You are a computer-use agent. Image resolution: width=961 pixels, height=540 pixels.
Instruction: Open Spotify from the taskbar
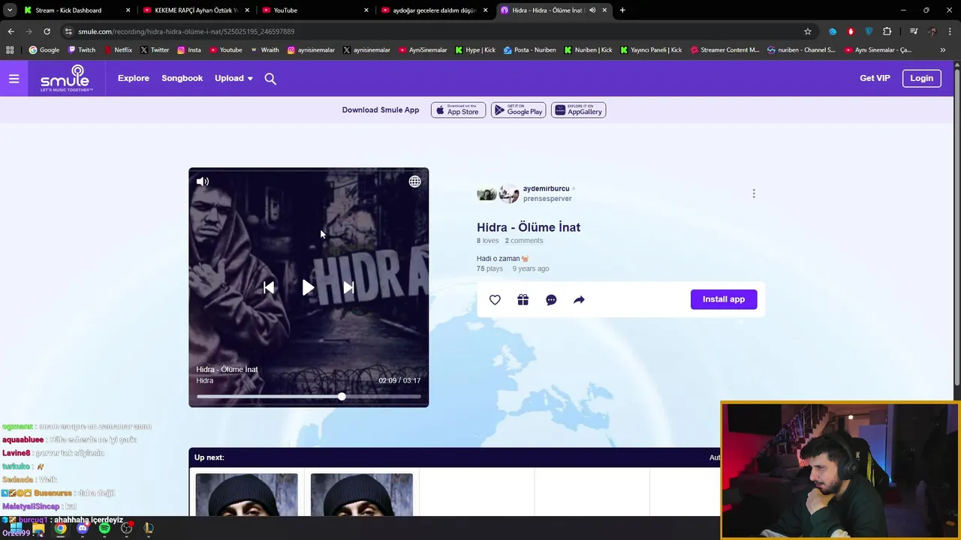pos(104,528)
